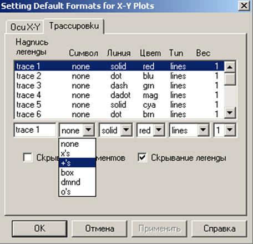Cancel with the Отмена button
The height and width of the screenshot is (244, 253).
point(99,228)
